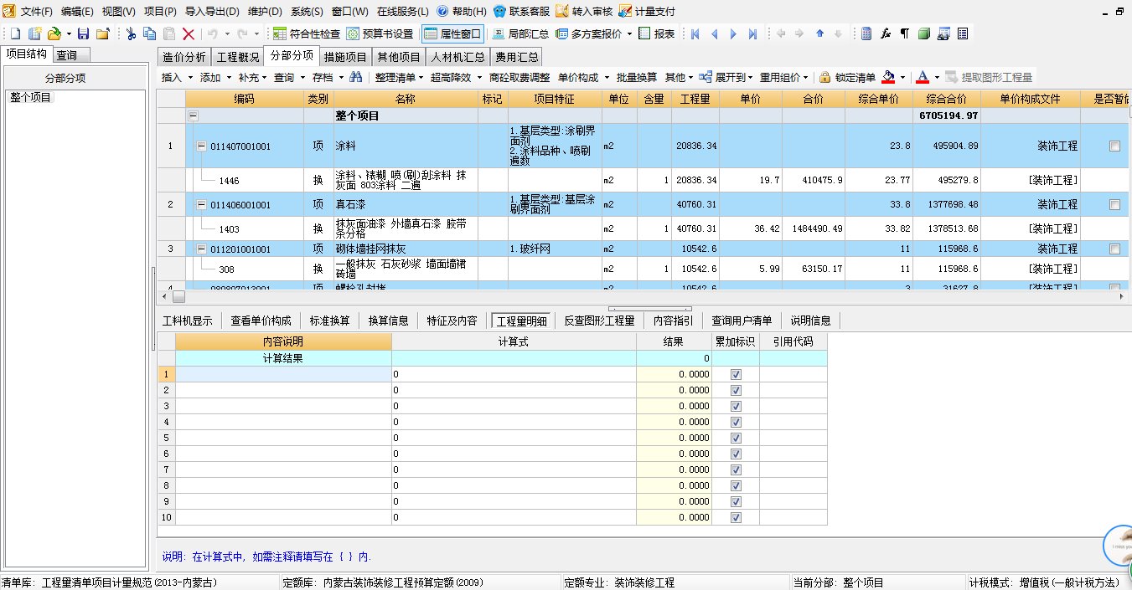
Task: Jump to first record arrow
Action: (x=695, y=33)
